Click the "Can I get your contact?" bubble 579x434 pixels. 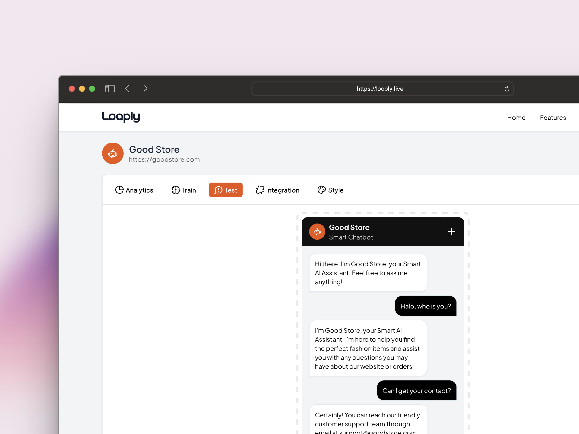[x=416, y=391]
